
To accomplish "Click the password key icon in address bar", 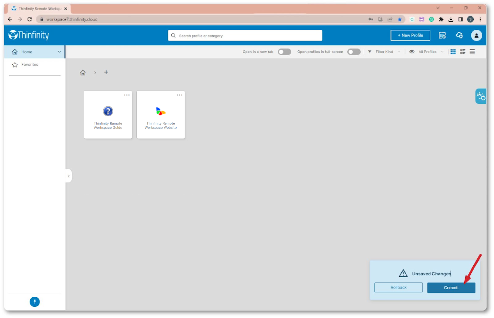I will (x=371, y=19).
